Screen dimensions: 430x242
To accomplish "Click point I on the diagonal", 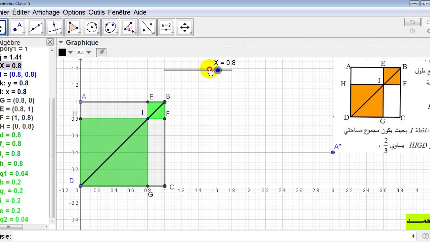I will pos(148,119).
